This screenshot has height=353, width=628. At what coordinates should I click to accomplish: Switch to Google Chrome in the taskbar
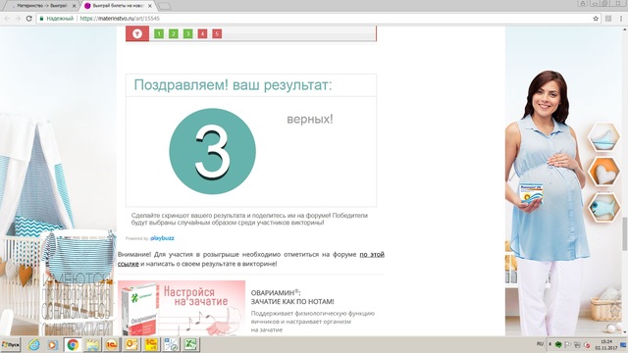(x=73, y=344)
